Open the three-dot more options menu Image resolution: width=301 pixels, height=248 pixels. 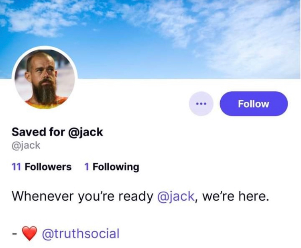[201, 104]
